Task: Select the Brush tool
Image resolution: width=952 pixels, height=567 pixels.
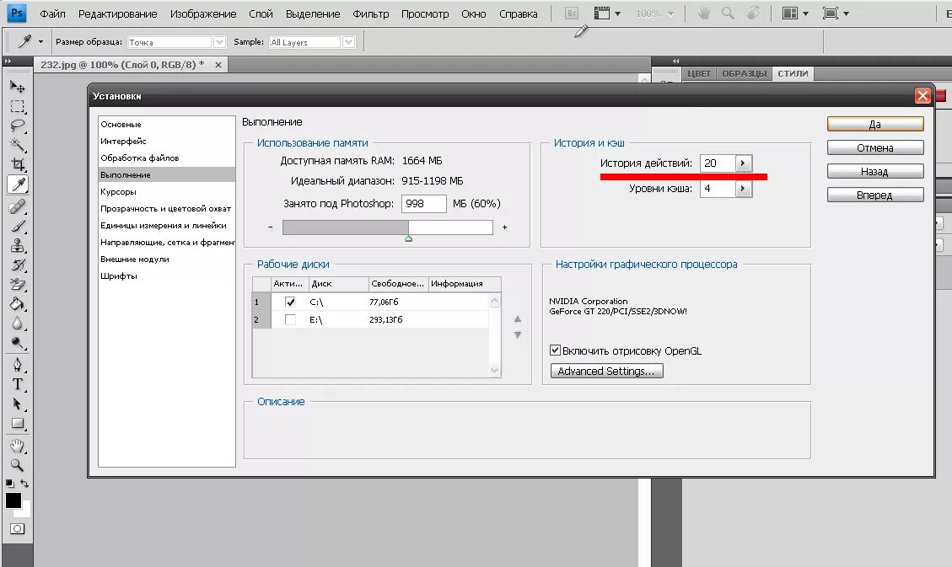Action: (17, 226)
